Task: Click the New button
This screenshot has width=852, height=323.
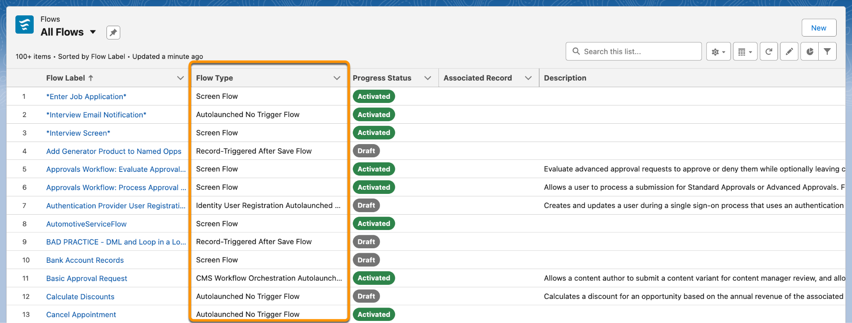Action: [x=819, y=28]
